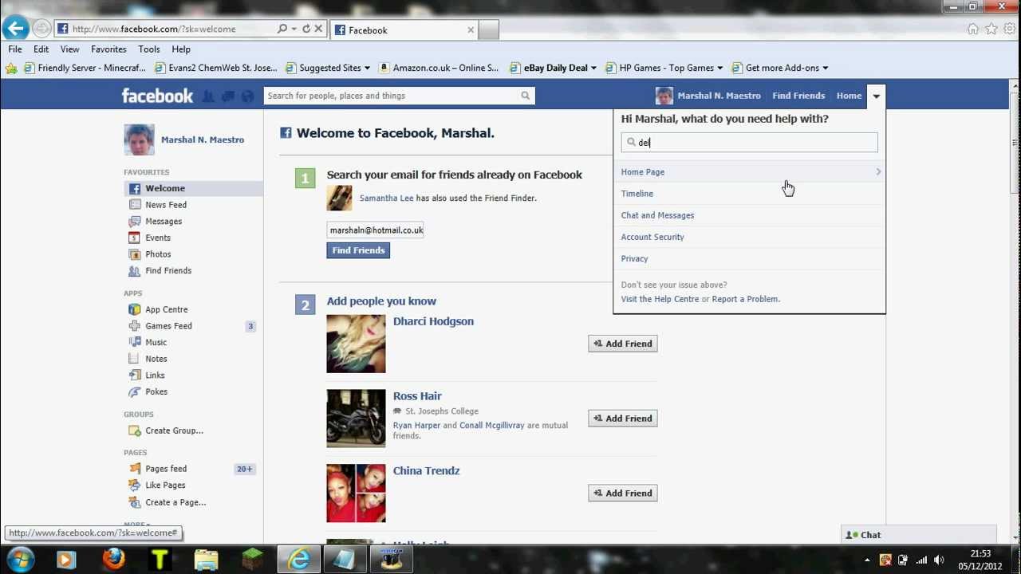Expand the Suggested Sites favorites dropdown
1021x574 pixels.
(x=367, y=68)
